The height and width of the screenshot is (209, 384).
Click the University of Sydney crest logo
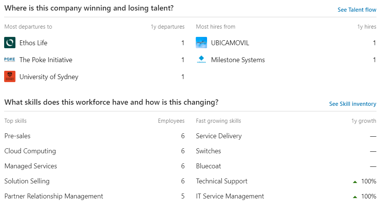point(10,76)
